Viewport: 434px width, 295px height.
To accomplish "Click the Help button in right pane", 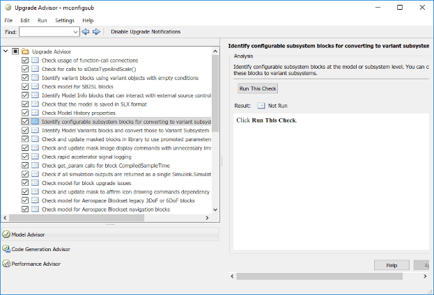I will [x=392, y=265].
